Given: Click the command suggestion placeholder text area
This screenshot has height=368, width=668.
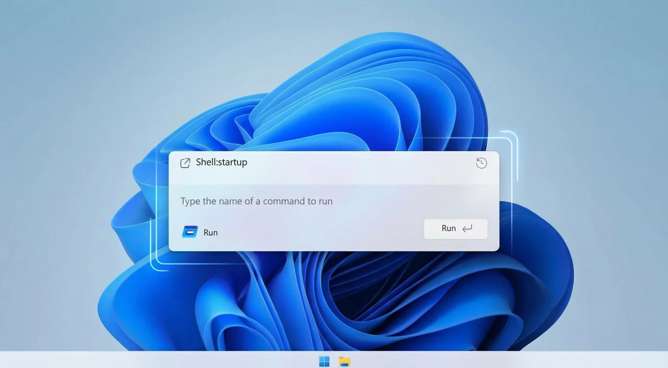Looking at the screenshot, I should tap(256, 201).
